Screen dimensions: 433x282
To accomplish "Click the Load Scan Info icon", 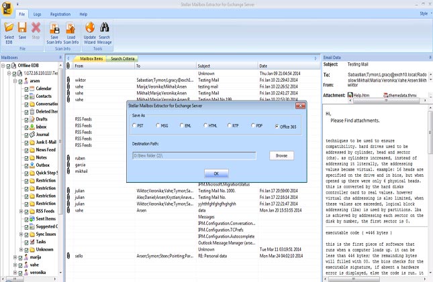I will 71,28.
